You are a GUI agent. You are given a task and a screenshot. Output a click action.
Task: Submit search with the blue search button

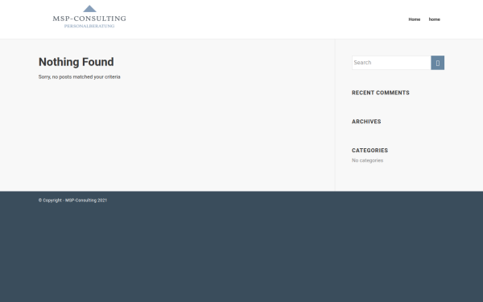click(437, 63)
